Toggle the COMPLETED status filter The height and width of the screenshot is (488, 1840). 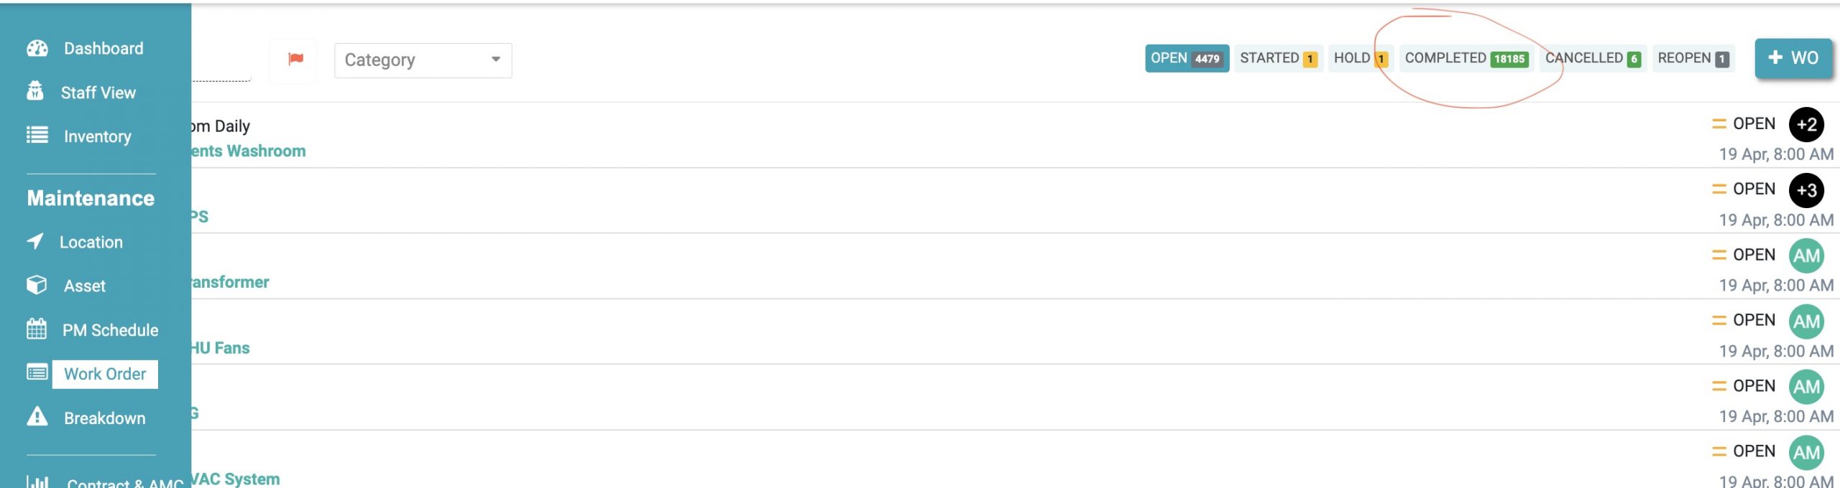pyautogui.click(x=1465, y=59)
